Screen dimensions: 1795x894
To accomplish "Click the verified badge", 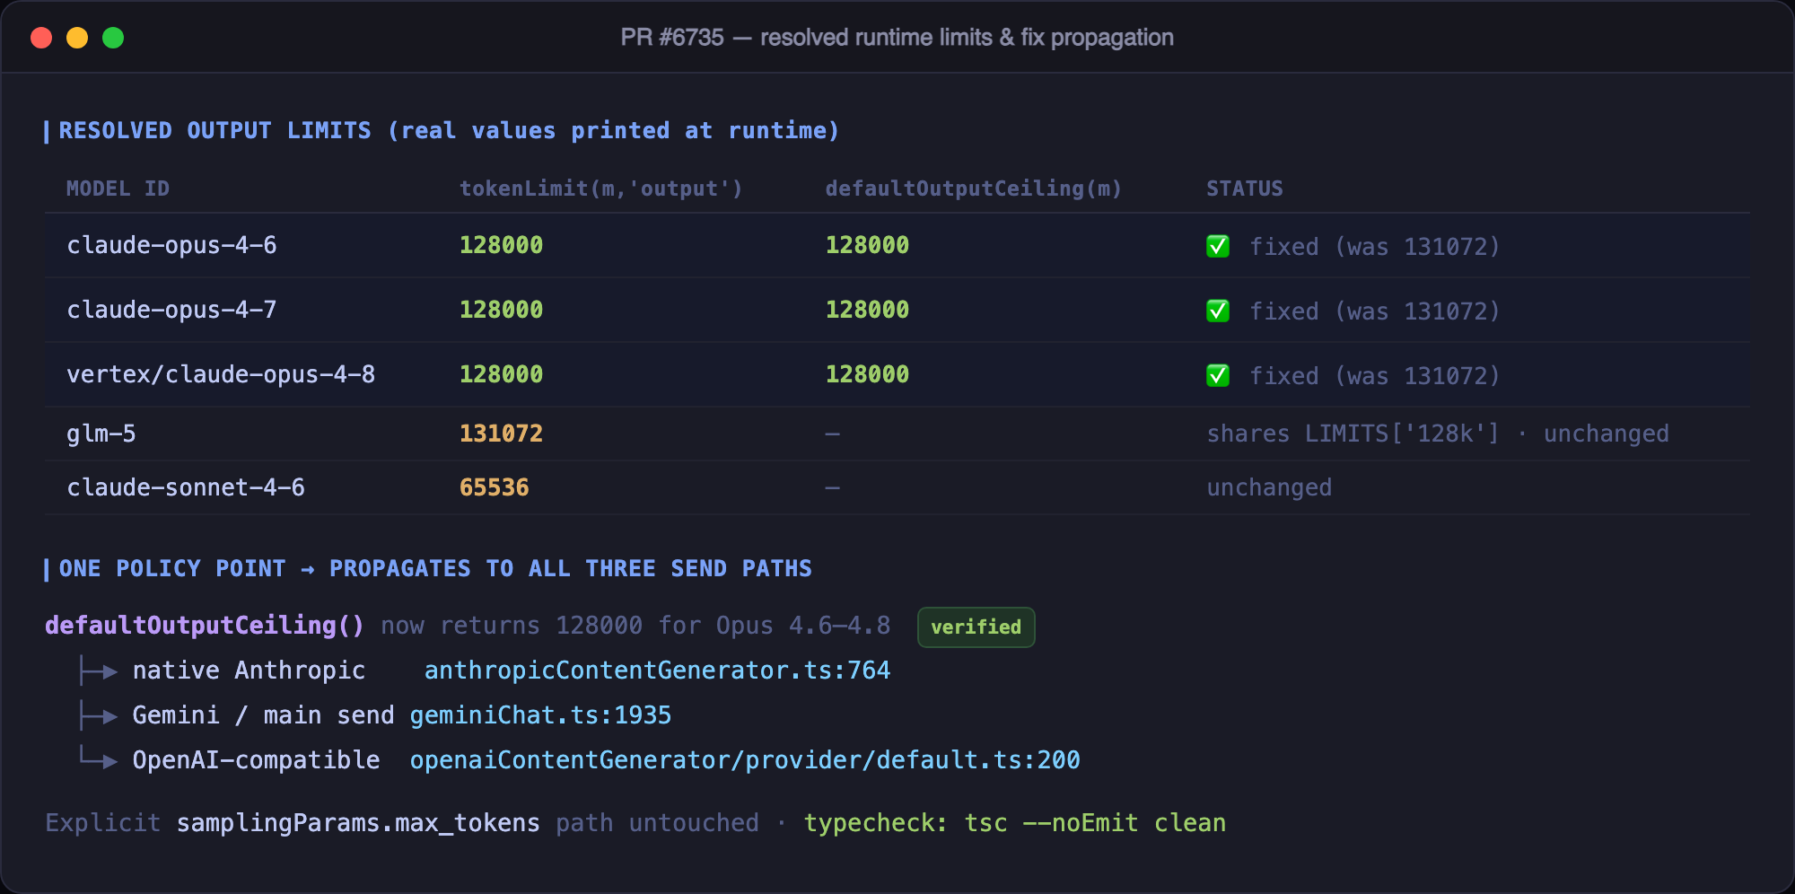I will [x=976, y=627].
